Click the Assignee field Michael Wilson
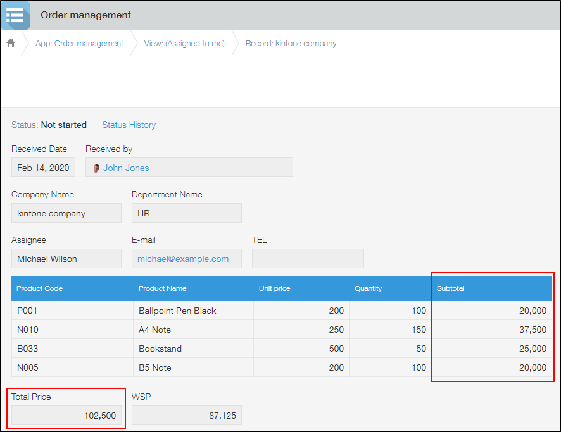 pos(66,258)
